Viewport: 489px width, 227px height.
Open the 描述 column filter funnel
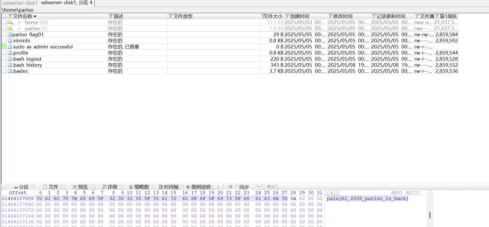coord(111,16)
